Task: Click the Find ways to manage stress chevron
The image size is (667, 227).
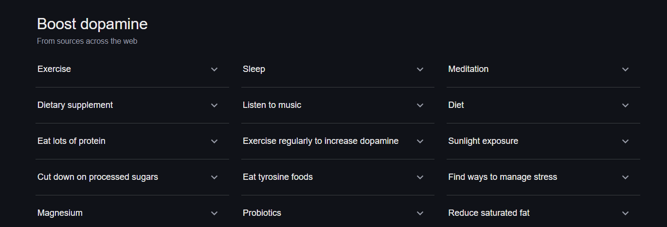Action: 625,177
